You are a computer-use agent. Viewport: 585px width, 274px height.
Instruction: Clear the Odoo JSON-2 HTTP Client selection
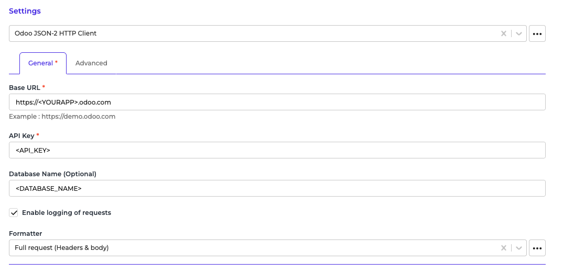(504, 33)
